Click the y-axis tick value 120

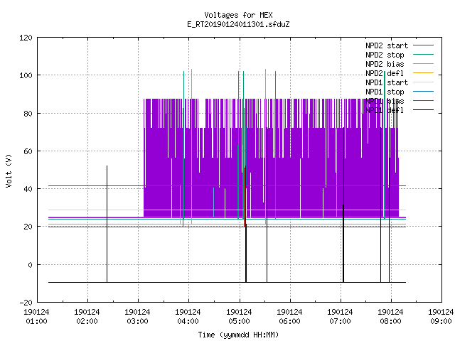26,38
